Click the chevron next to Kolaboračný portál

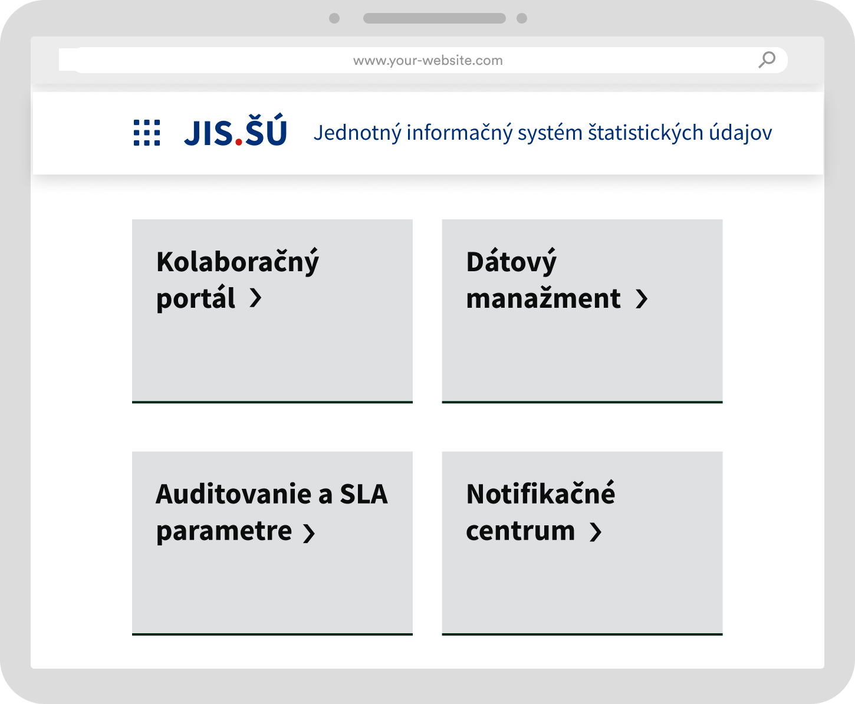click(x=255, y=298)
